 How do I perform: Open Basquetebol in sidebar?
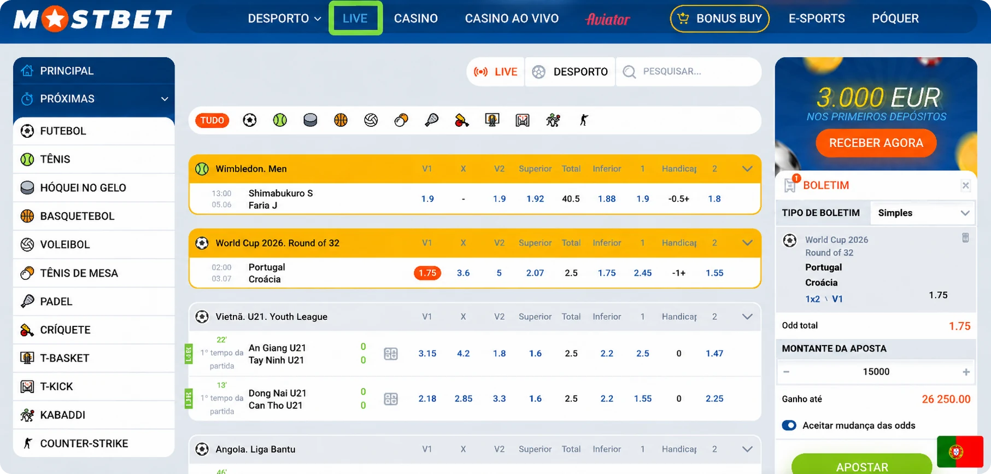[94, 216]
